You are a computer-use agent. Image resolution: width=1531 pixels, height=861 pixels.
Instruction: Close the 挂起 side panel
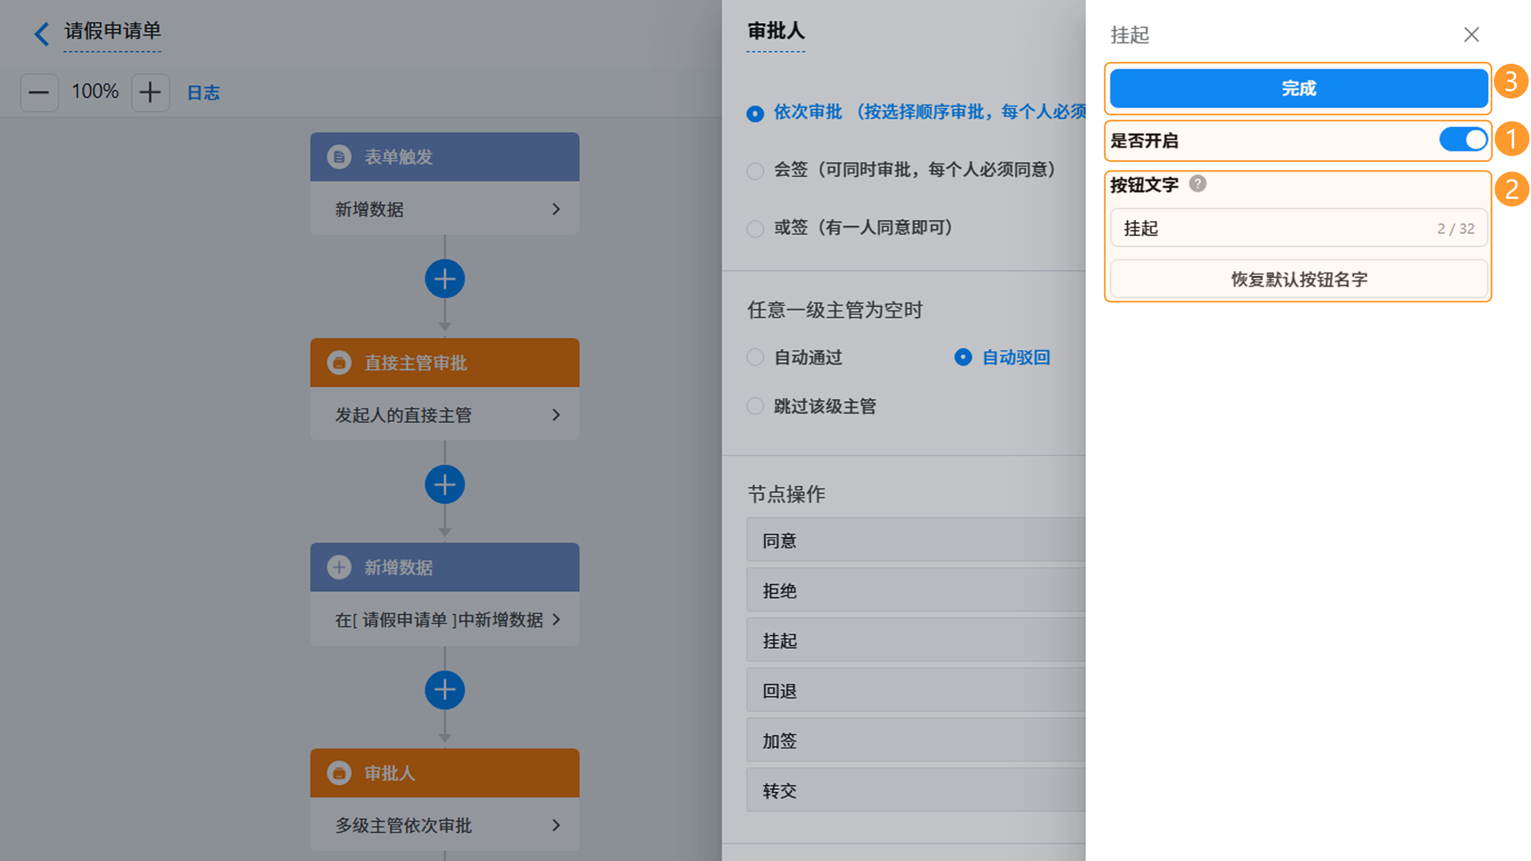(x=1471, y=34)
